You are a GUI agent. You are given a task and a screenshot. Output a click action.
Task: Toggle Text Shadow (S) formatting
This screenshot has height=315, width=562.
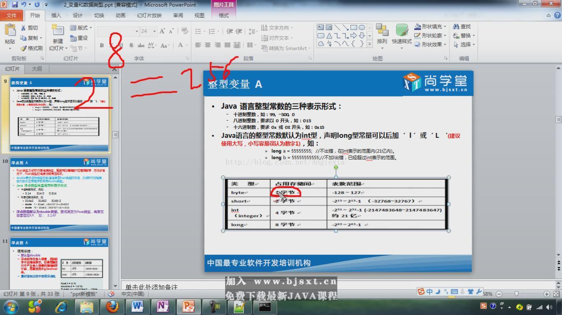tap(131, 46)
